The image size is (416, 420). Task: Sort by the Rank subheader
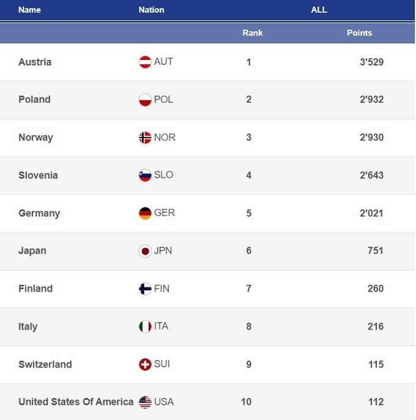pos(253,33)
